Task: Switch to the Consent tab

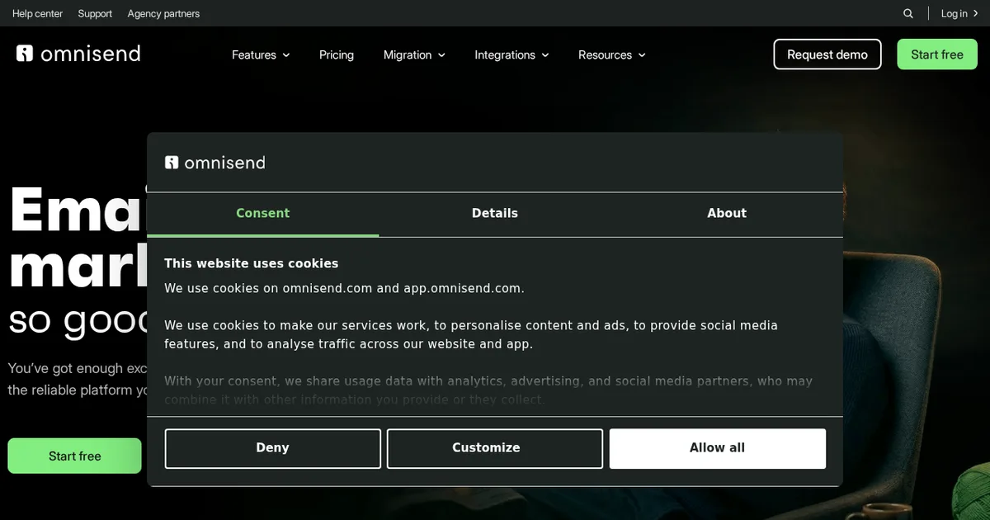Action: pos(262,213)
